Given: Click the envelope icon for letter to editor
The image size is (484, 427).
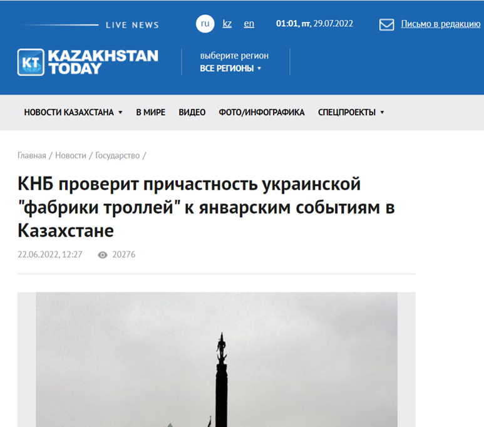Looking at the screenshot, I should click(386, 24).
